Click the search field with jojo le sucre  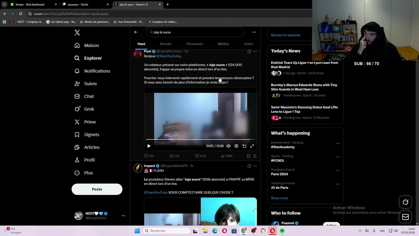(x=195, y=32)
